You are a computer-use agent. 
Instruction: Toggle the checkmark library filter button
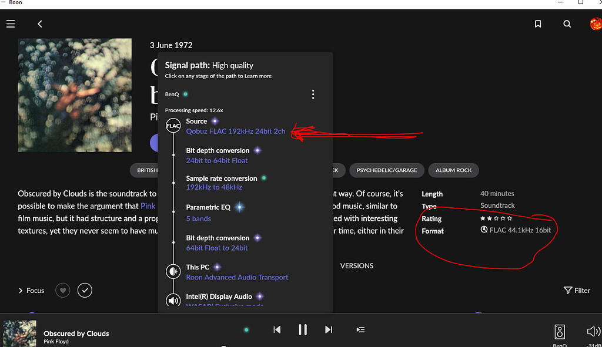85,290
